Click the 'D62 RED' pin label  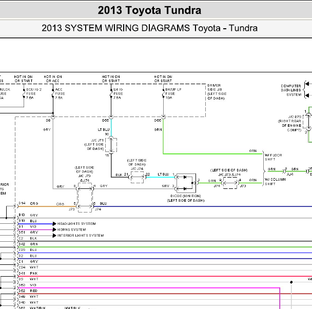[x=28, y=291]
